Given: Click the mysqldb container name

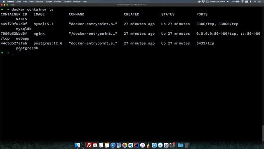Looking at the screenshot, I should point(24,29).
